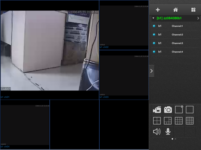The height and width of the screenshot is (150, 201).
Task: Click the 2000-03-23 timestamp on CAM01
Action: pos(84,12)
